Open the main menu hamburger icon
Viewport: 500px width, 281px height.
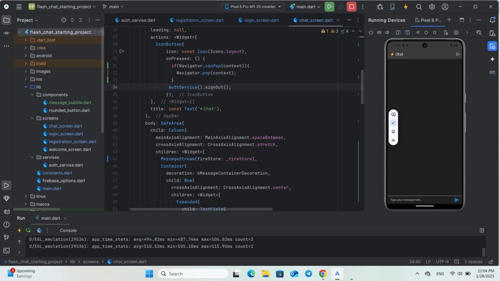(19, 7)
